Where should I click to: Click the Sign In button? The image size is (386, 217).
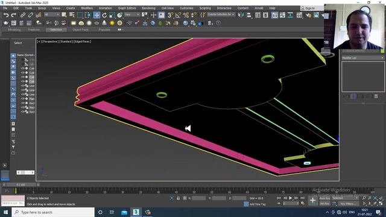coord(309,8)
